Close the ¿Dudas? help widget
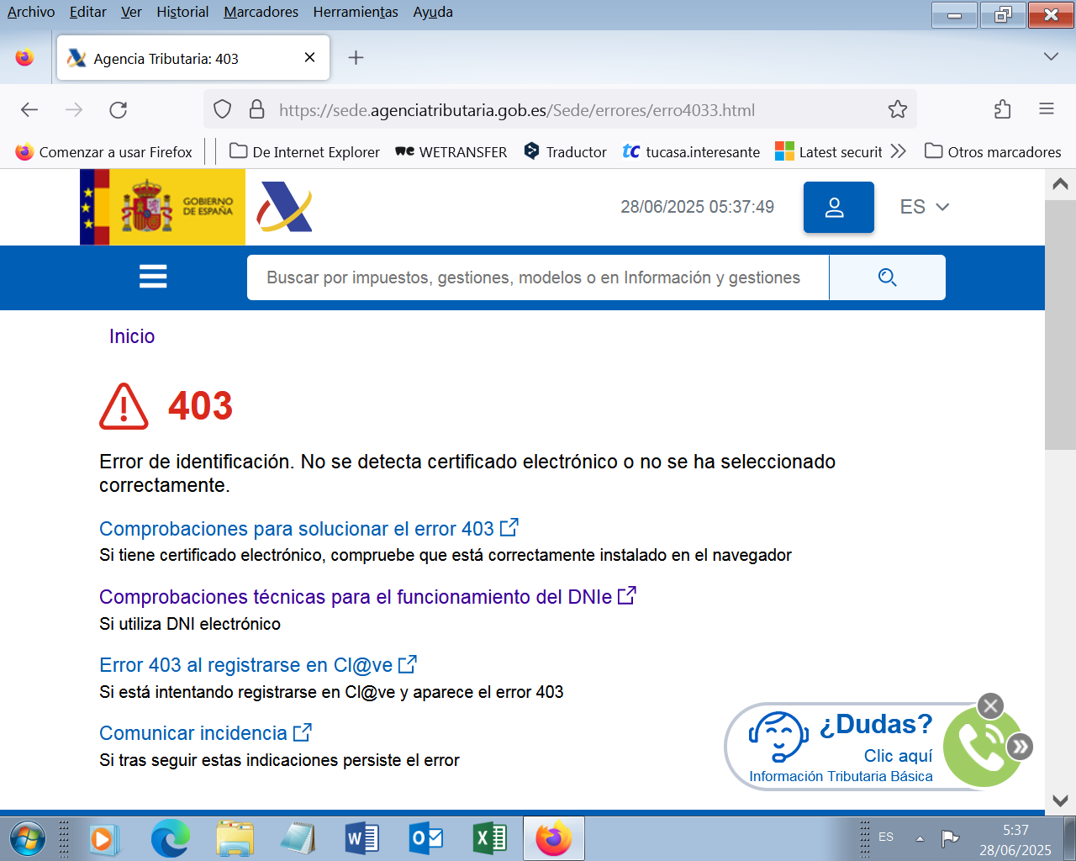This screenshot has height=861, width=1076. click(x=991, y=705)
